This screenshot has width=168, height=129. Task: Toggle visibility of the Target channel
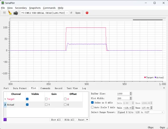pyautogui.click(x=27, y=99)
